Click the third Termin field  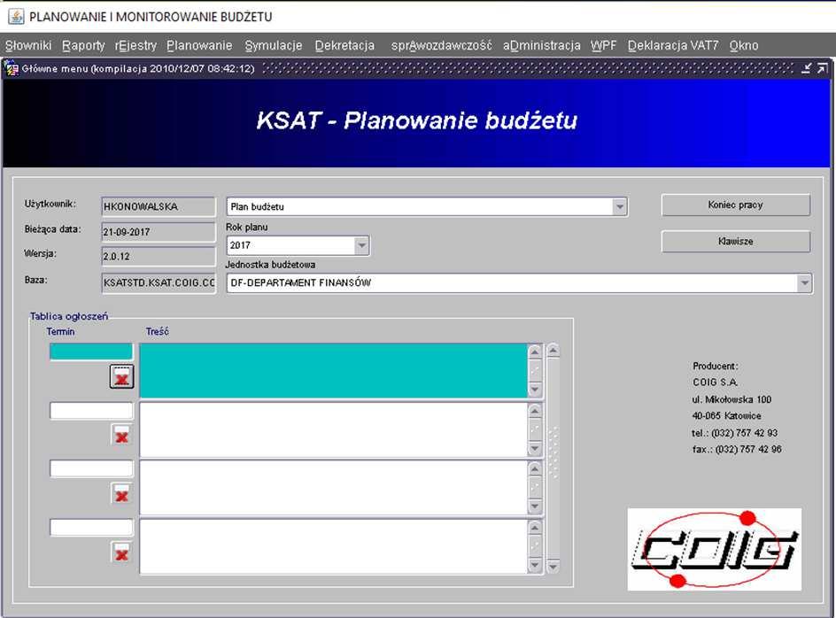click(x=91, y=468)
